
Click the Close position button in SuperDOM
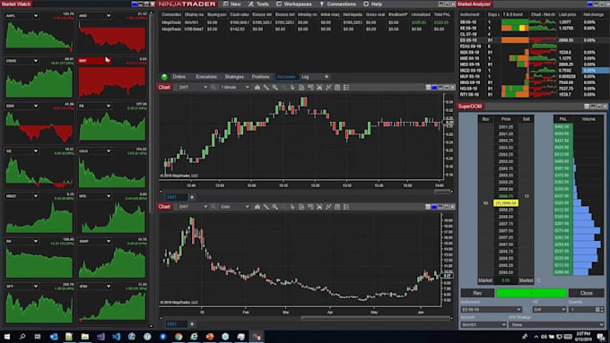(587, 293)
